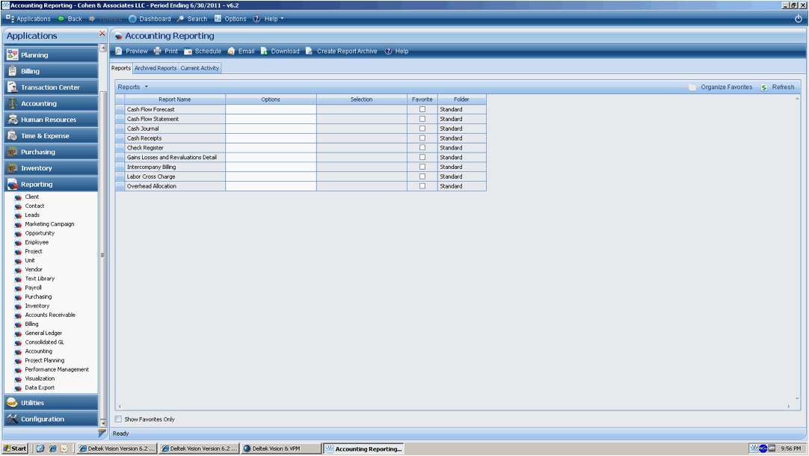Click the power logout icon at top right
The image size is (809, 456).
pyautogui.click(x=798, y=19)
